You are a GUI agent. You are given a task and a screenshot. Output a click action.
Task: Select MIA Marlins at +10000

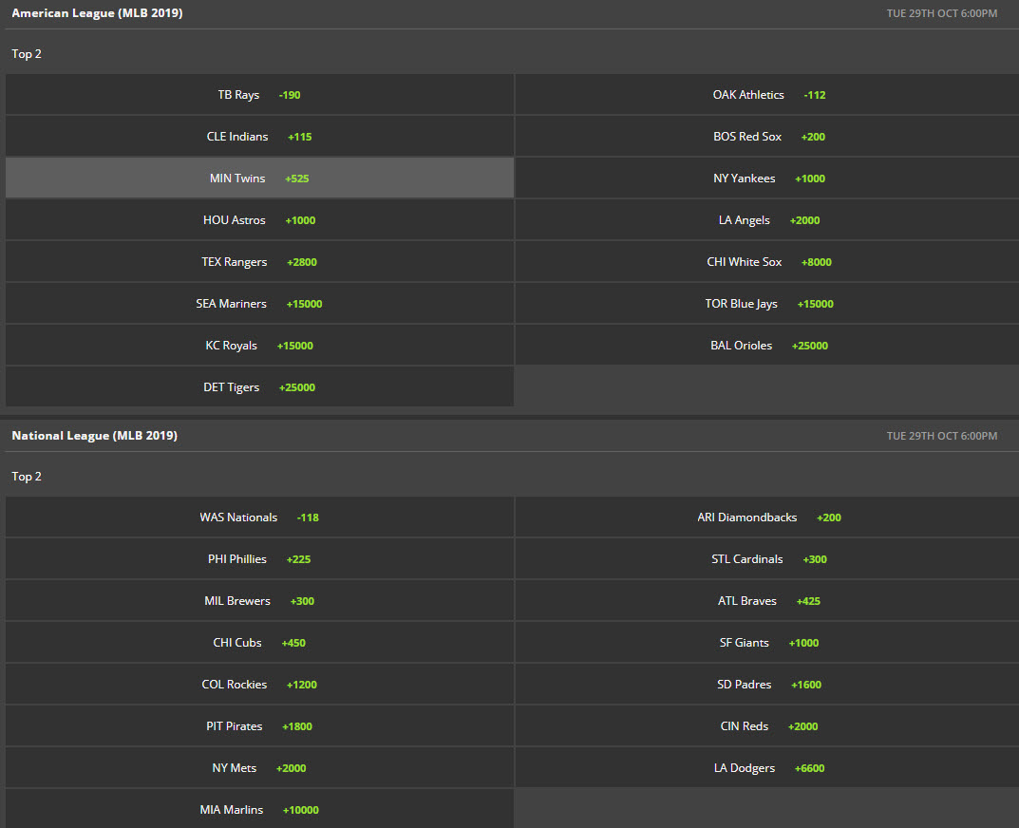coord(259,810)
